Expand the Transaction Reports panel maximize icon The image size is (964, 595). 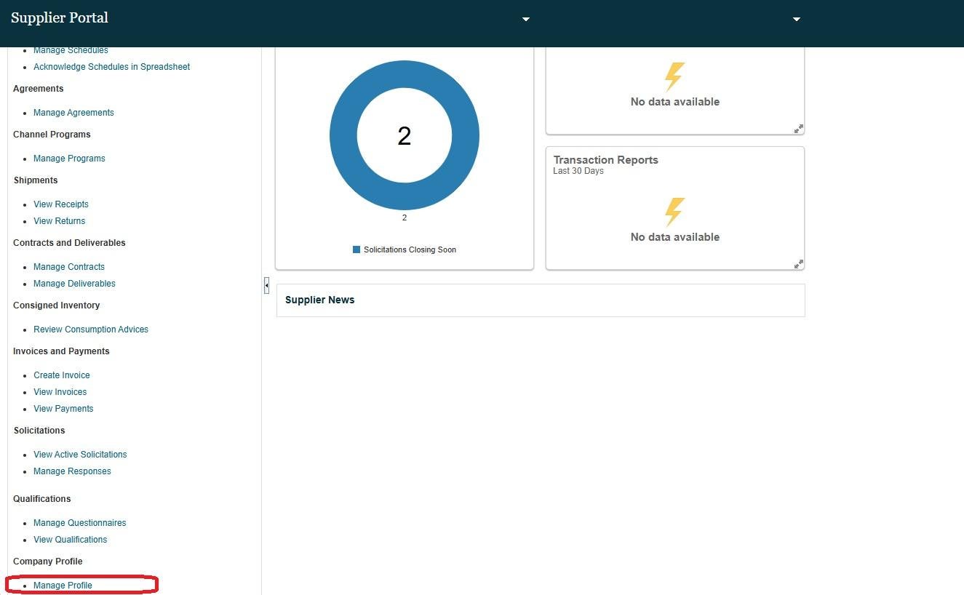point(798,264)
